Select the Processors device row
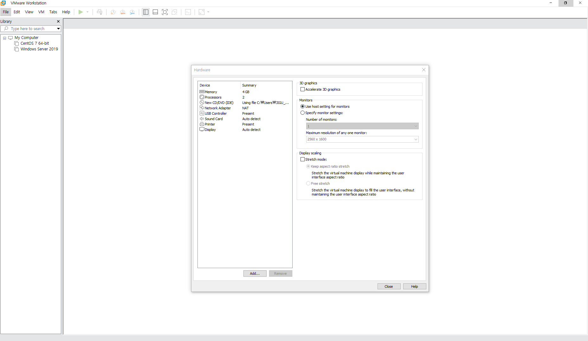588x341 pixels. (x=245, y=97)
